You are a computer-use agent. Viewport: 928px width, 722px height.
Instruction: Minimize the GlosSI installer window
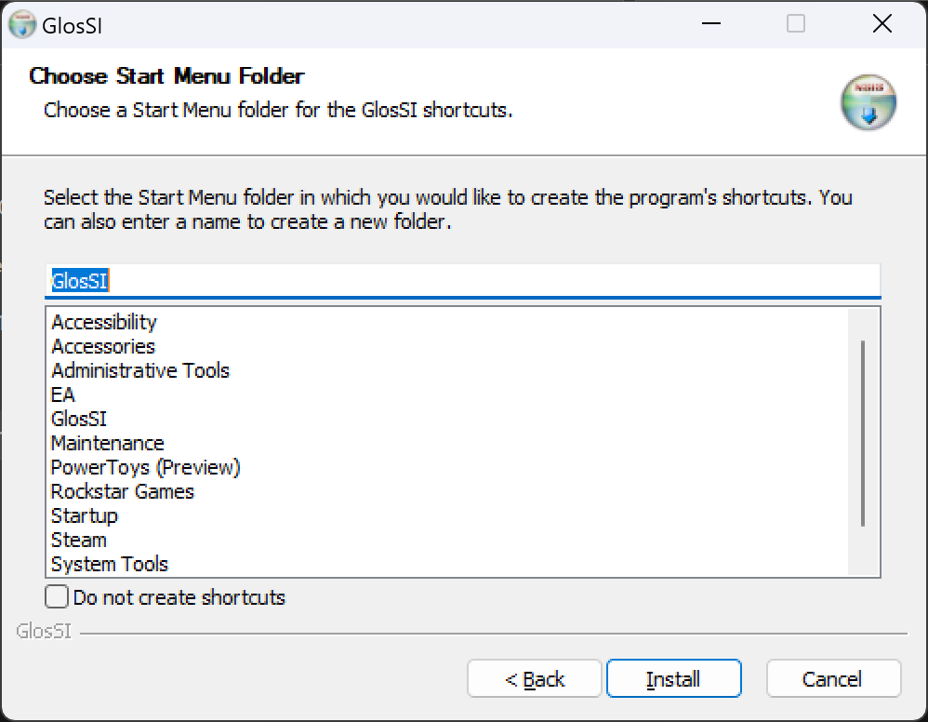coord(710,23)
